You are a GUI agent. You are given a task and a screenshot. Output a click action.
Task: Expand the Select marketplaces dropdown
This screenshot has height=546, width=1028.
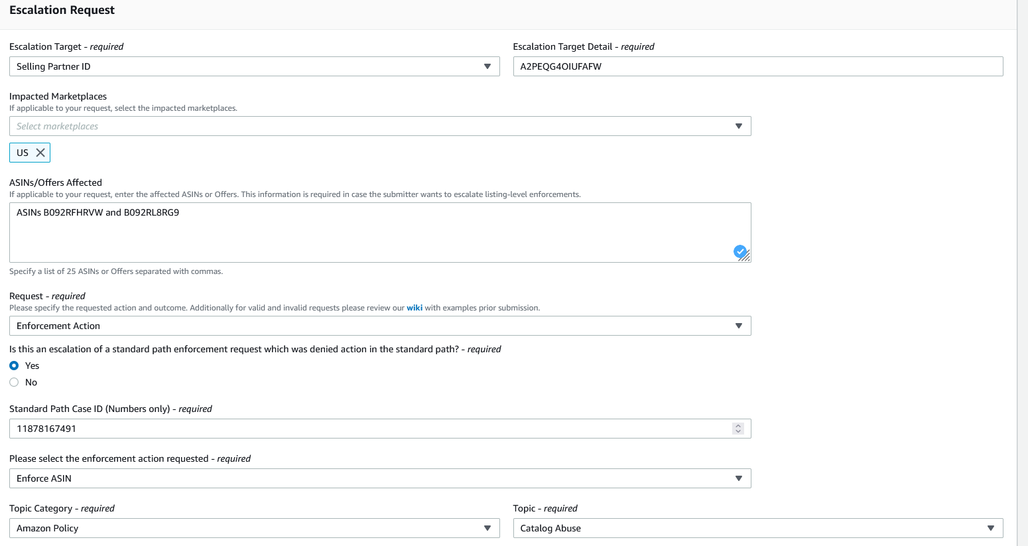739,126
